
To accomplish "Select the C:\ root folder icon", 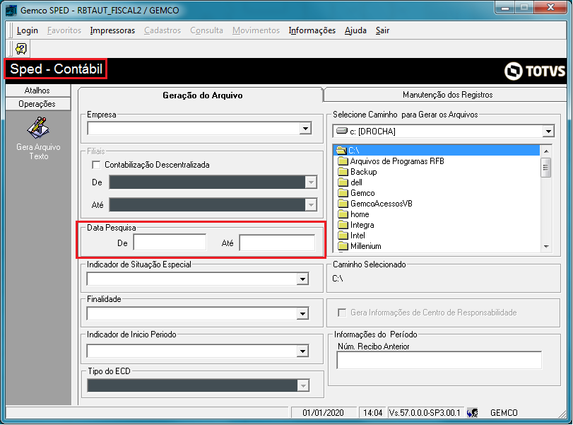I will (342, 151).
